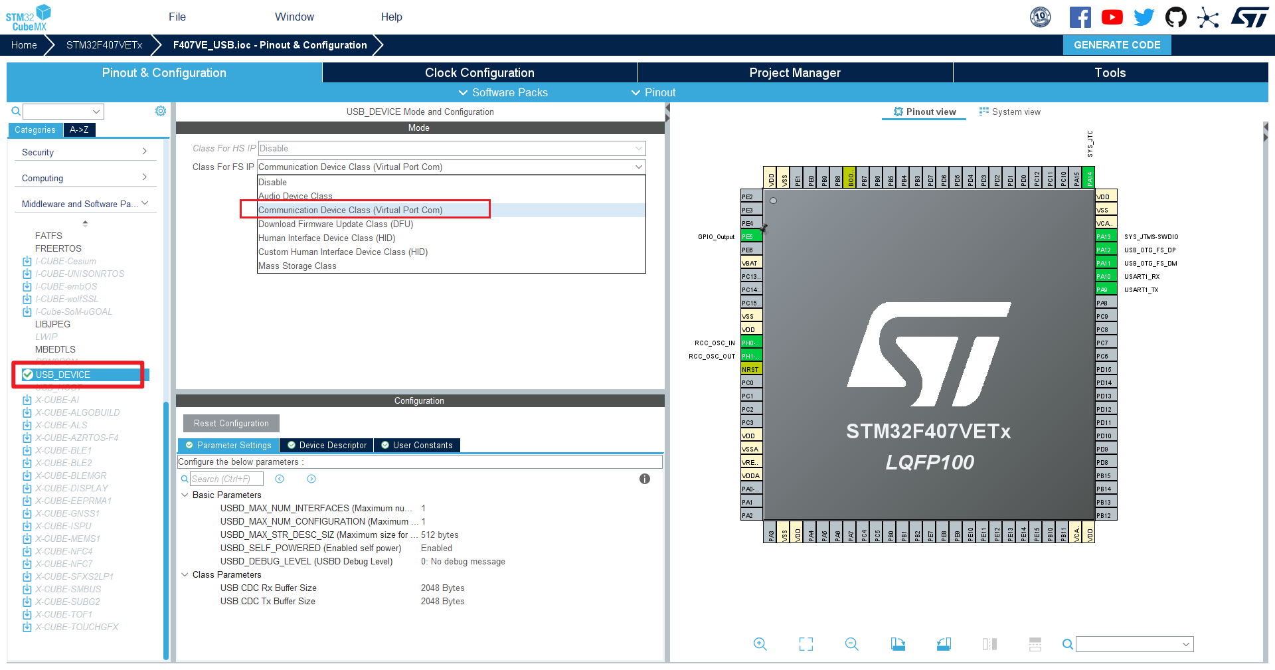Open the GitHub icon
Viewport: 1275px width, 670px height.
coord(1176,17)
